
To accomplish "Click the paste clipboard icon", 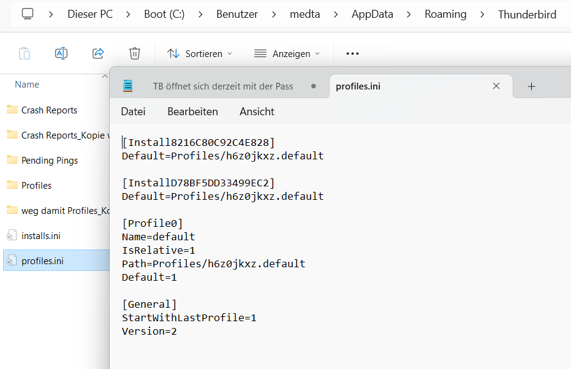I will pyautogui.click(x=25, y=53).
